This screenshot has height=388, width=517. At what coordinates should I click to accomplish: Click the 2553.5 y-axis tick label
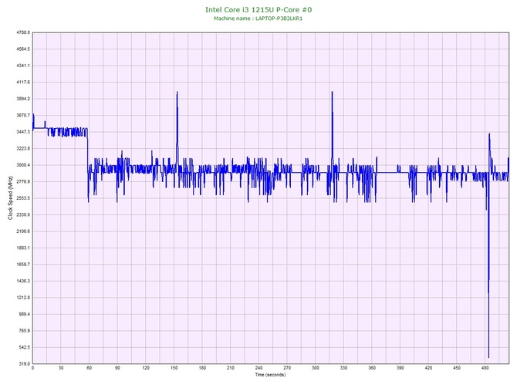point(22,198)
